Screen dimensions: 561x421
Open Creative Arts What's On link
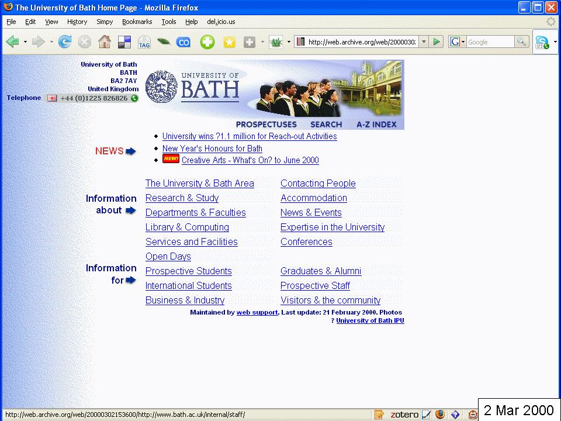pyautogui.click(x=250, y=160)
